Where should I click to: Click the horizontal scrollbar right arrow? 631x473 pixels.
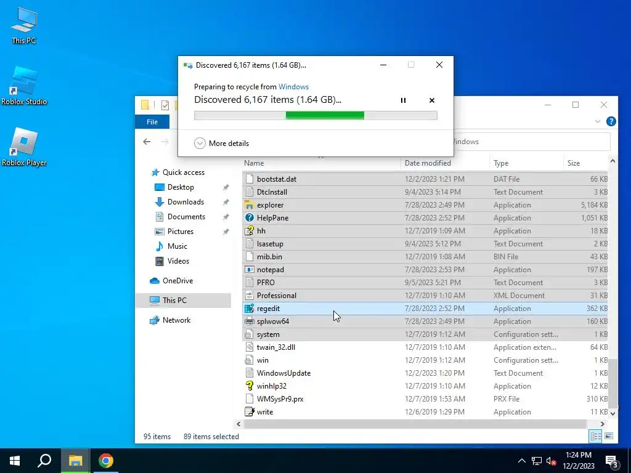603,424
